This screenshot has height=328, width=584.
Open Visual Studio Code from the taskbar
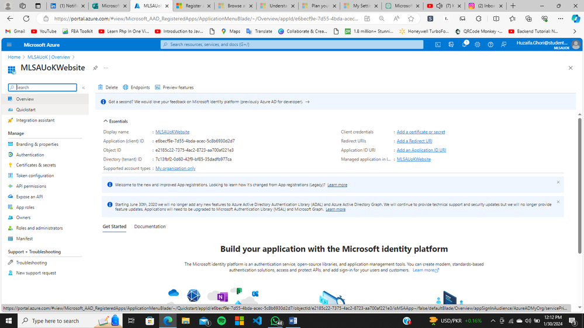pyautogui.click(x=257, y=320)
